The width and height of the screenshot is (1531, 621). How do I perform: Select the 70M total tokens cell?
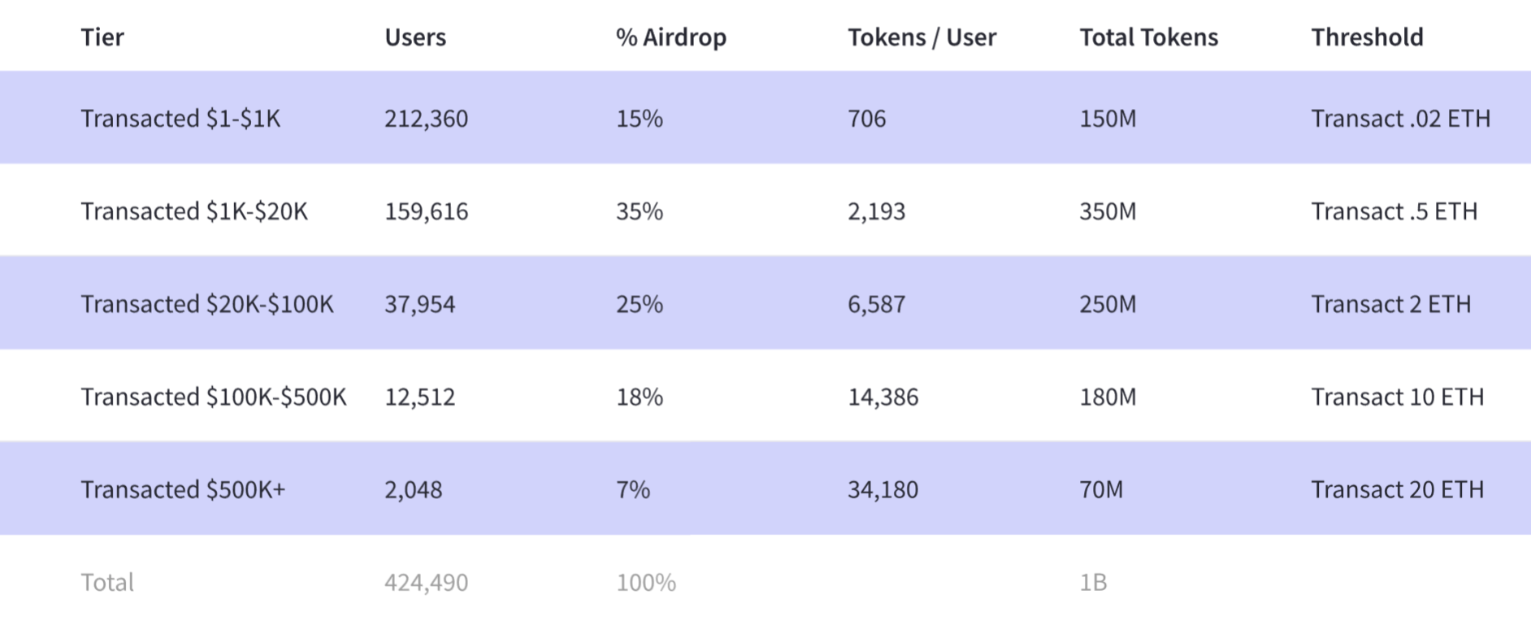pyautogui.click(x=1101, y=489)
